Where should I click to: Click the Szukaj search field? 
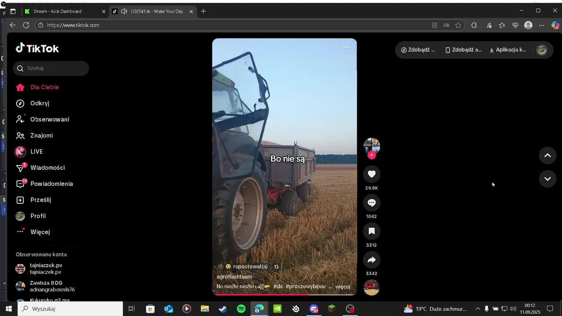pyautogui.click(x=51, y=68)
